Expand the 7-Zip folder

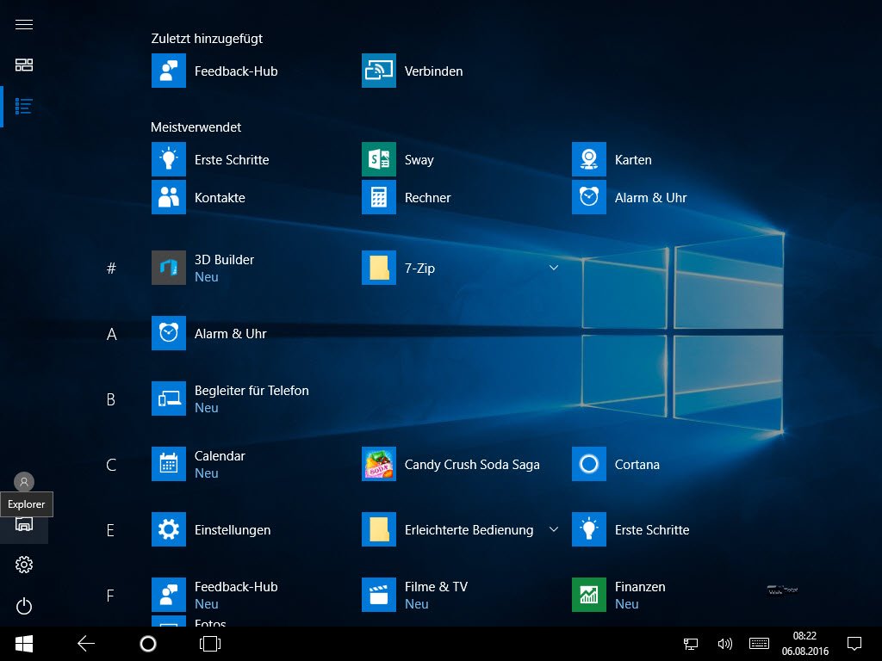[x=554, y=268]
